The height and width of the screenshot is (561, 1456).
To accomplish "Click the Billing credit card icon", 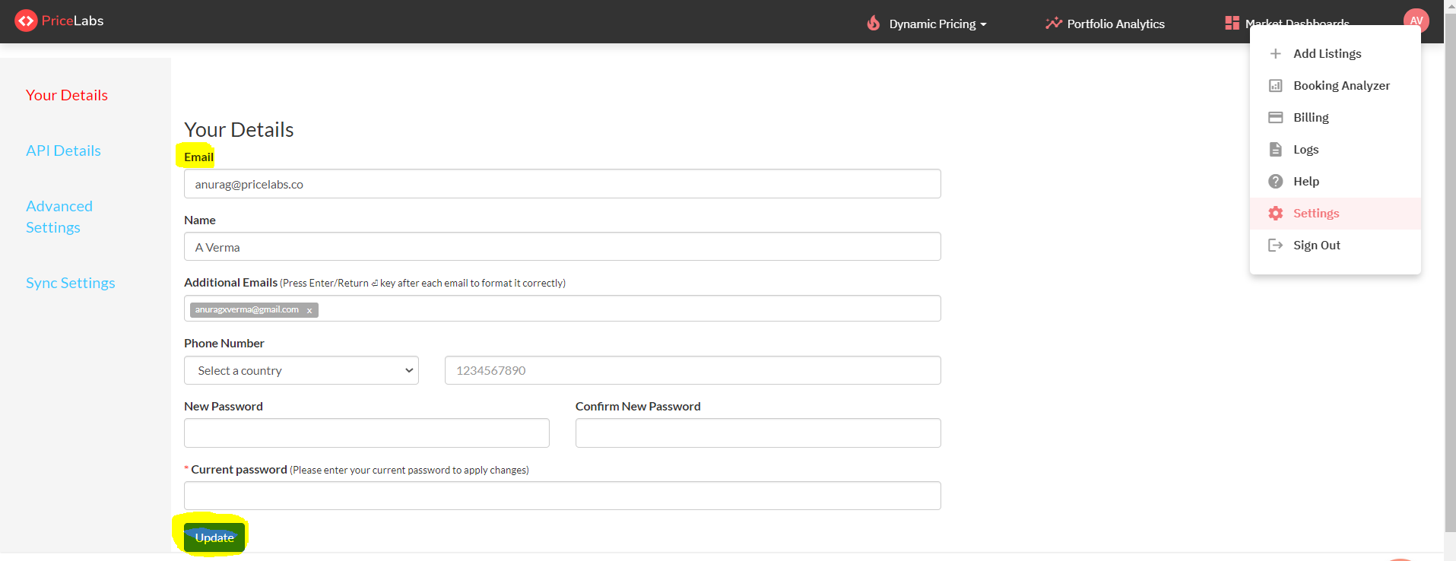I will pyautogui.click(x=1276, y=118).
